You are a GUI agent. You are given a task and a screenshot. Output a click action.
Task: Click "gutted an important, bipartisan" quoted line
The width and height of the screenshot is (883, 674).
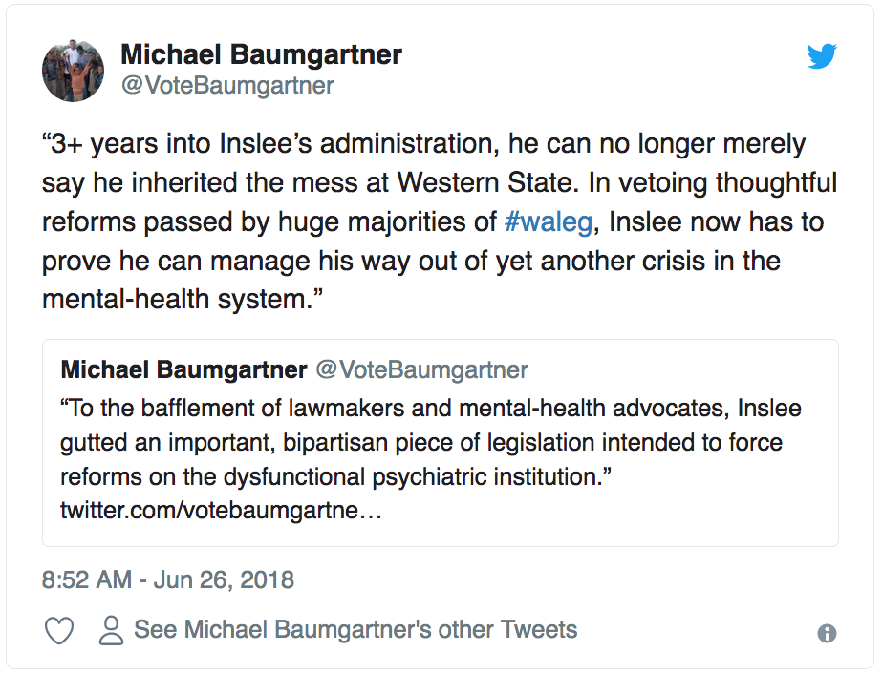pos(421,443)
